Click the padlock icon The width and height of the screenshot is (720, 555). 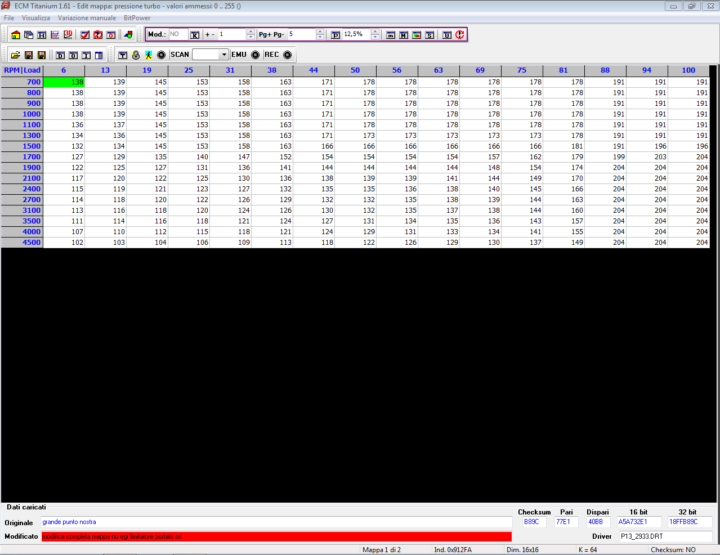(136, 55)
